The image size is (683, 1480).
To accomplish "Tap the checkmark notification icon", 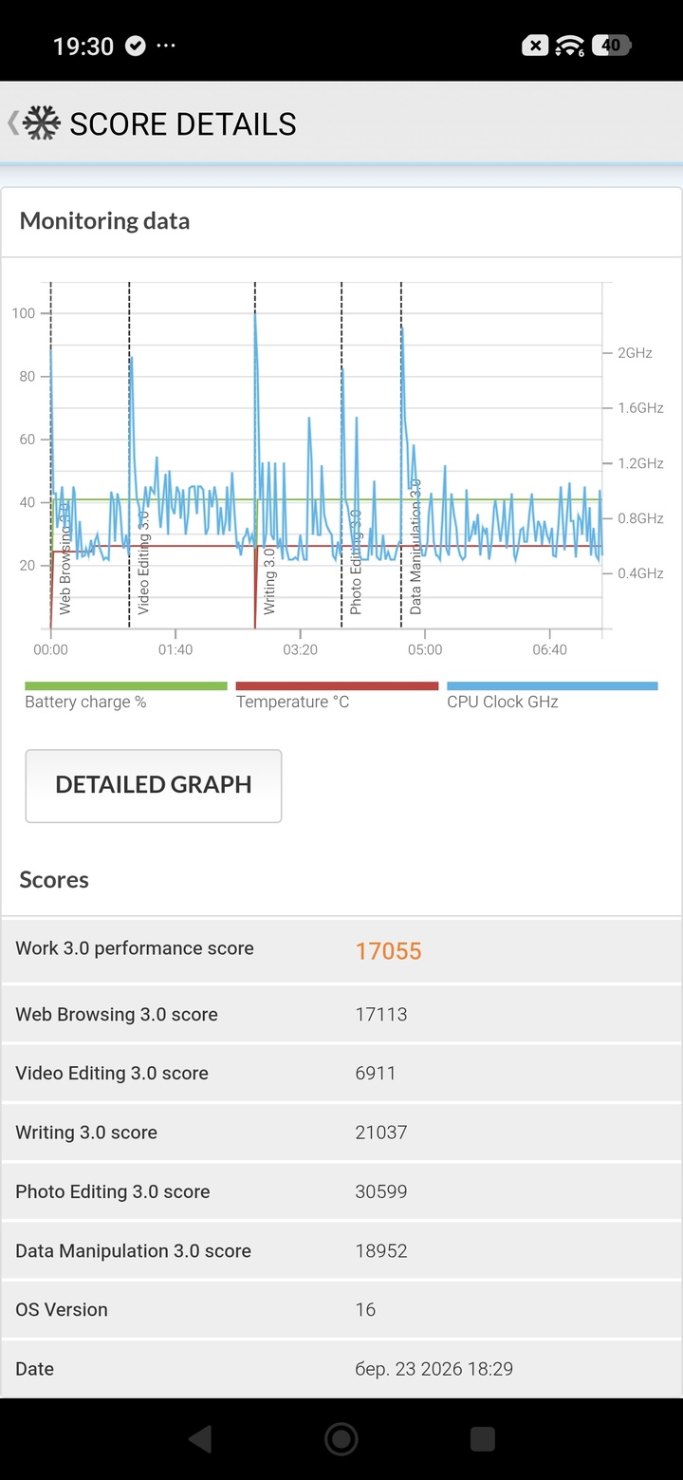I will coord(136,47).
